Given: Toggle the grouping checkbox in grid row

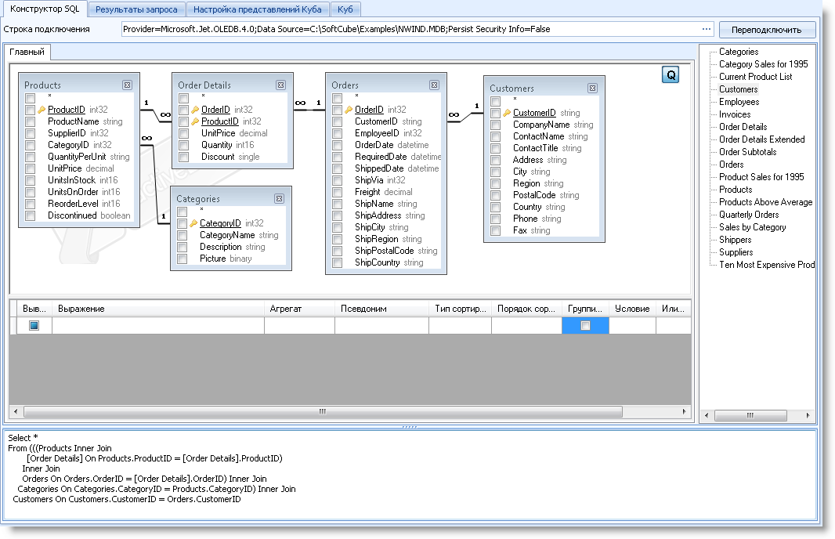Looking at the screenshot, I should click(x=585, y=326).
